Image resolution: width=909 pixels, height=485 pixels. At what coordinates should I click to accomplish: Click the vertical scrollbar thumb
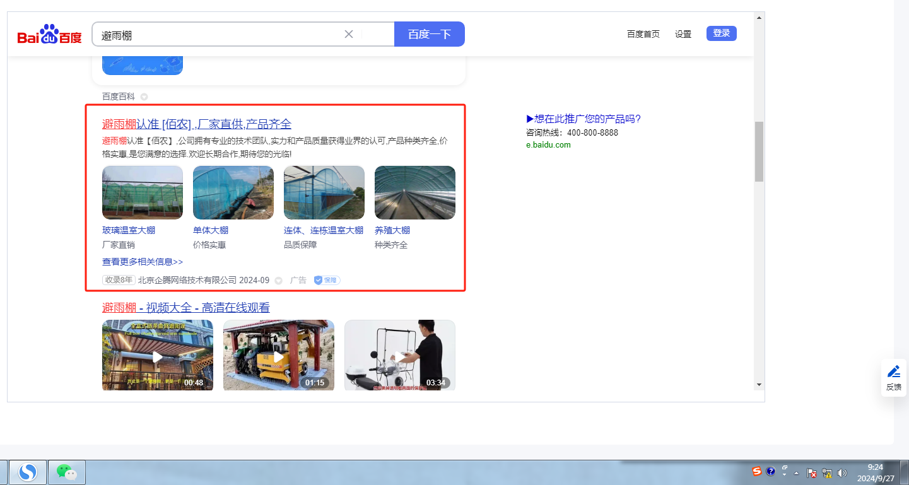click(759, 151)
